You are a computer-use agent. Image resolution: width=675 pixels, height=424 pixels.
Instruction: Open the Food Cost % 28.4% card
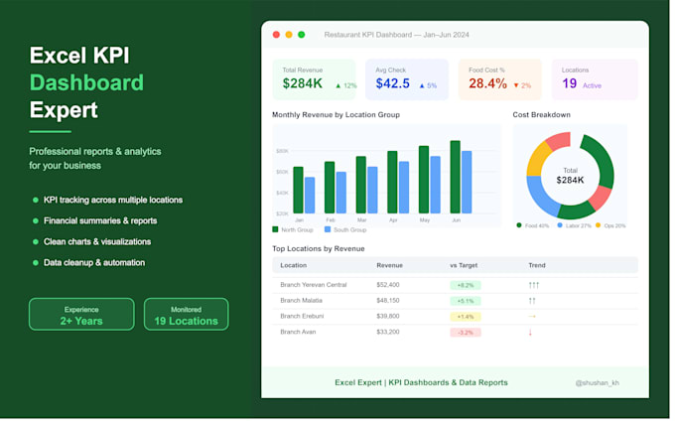pyautogui.click(x=499, y=79)
